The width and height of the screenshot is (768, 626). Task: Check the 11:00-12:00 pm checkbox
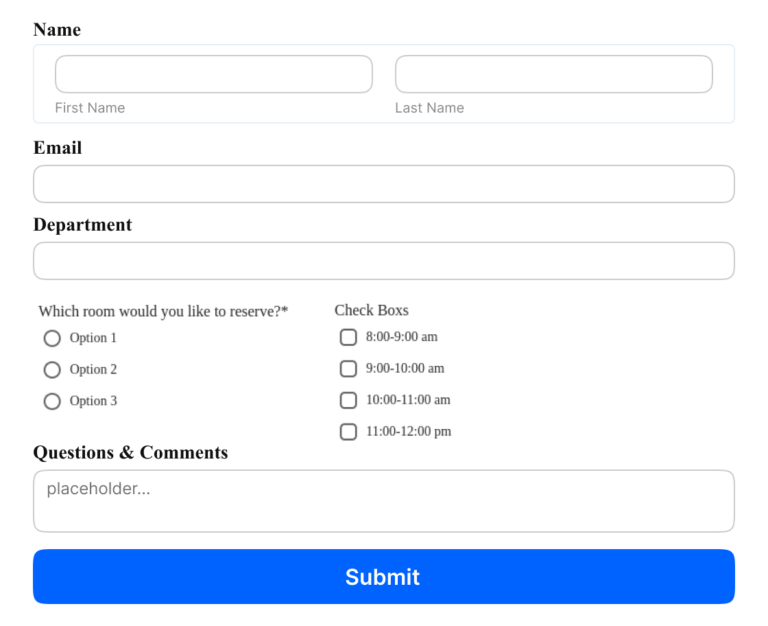point(348,432)
